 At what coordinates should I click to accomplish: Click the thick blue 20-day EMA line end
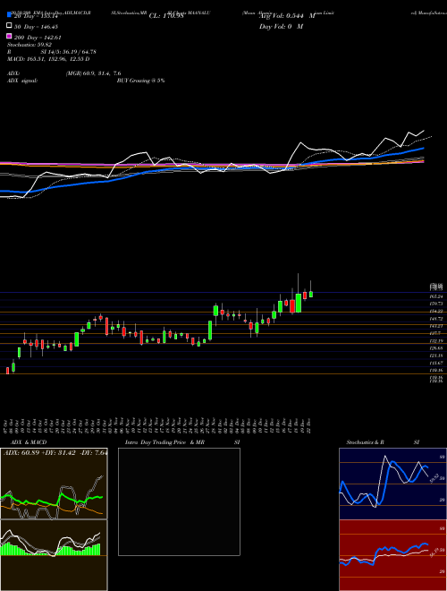[423, 149]
